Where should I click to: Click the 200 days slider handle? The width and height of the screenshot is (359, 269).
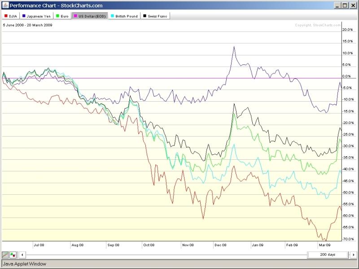[327, 255]
